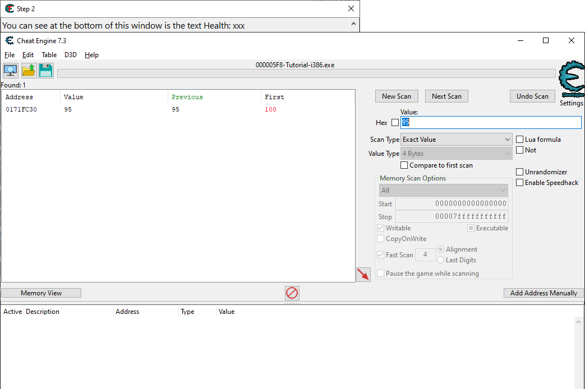
Task: Enable the Lua formula checkbox
Action: click(x=519, y=140)
